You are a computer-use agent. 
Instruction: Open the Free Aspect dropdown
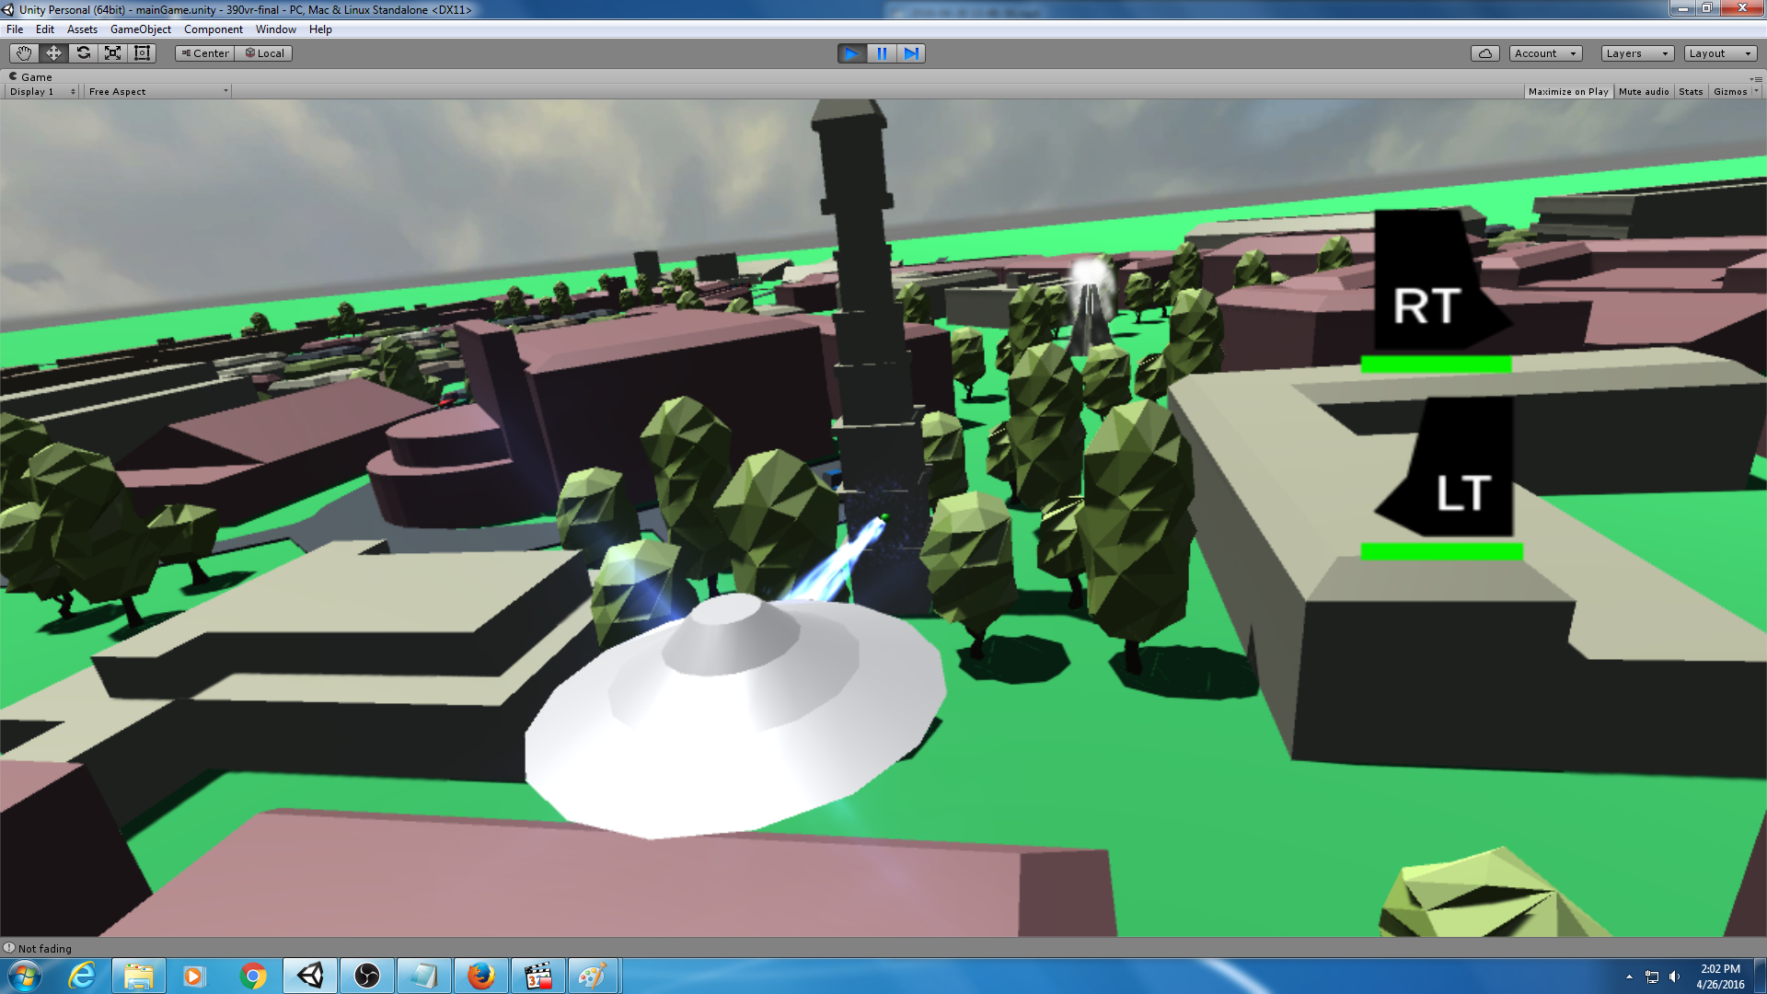pyautogui.click(x=158, y=92)
